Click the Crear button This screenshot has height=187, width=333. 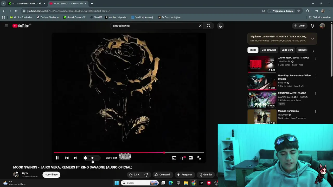[299, 26]
